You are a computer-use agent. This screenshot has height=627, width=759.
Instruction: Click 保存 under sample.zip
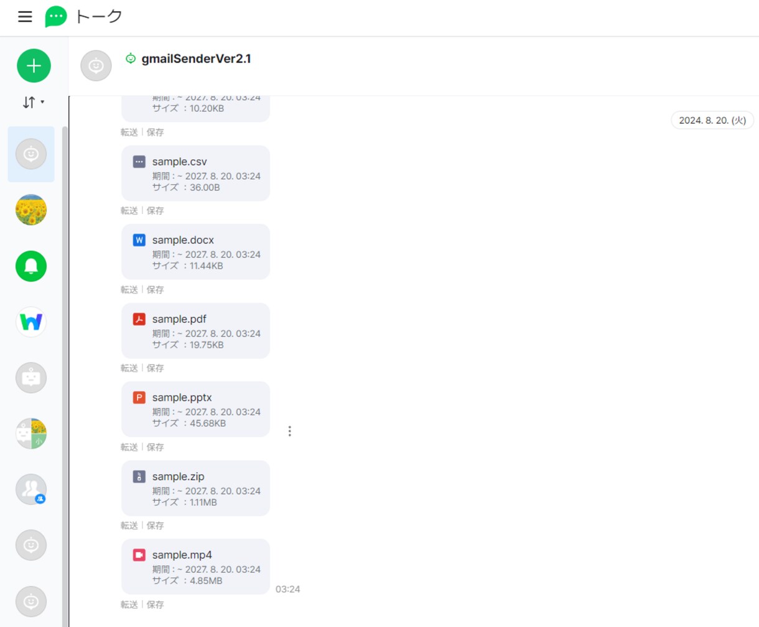[156, 526]
